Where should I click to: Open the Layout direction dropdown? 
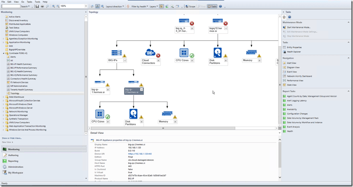click(x=115, y=6)
